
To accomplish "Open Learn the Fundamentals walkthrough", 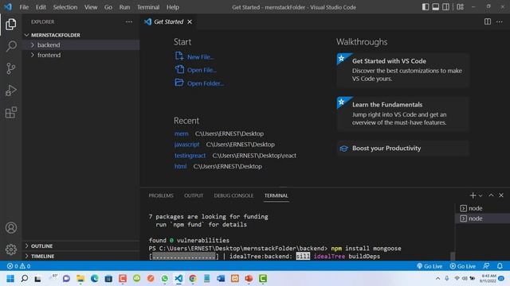I will click(402, 114).
